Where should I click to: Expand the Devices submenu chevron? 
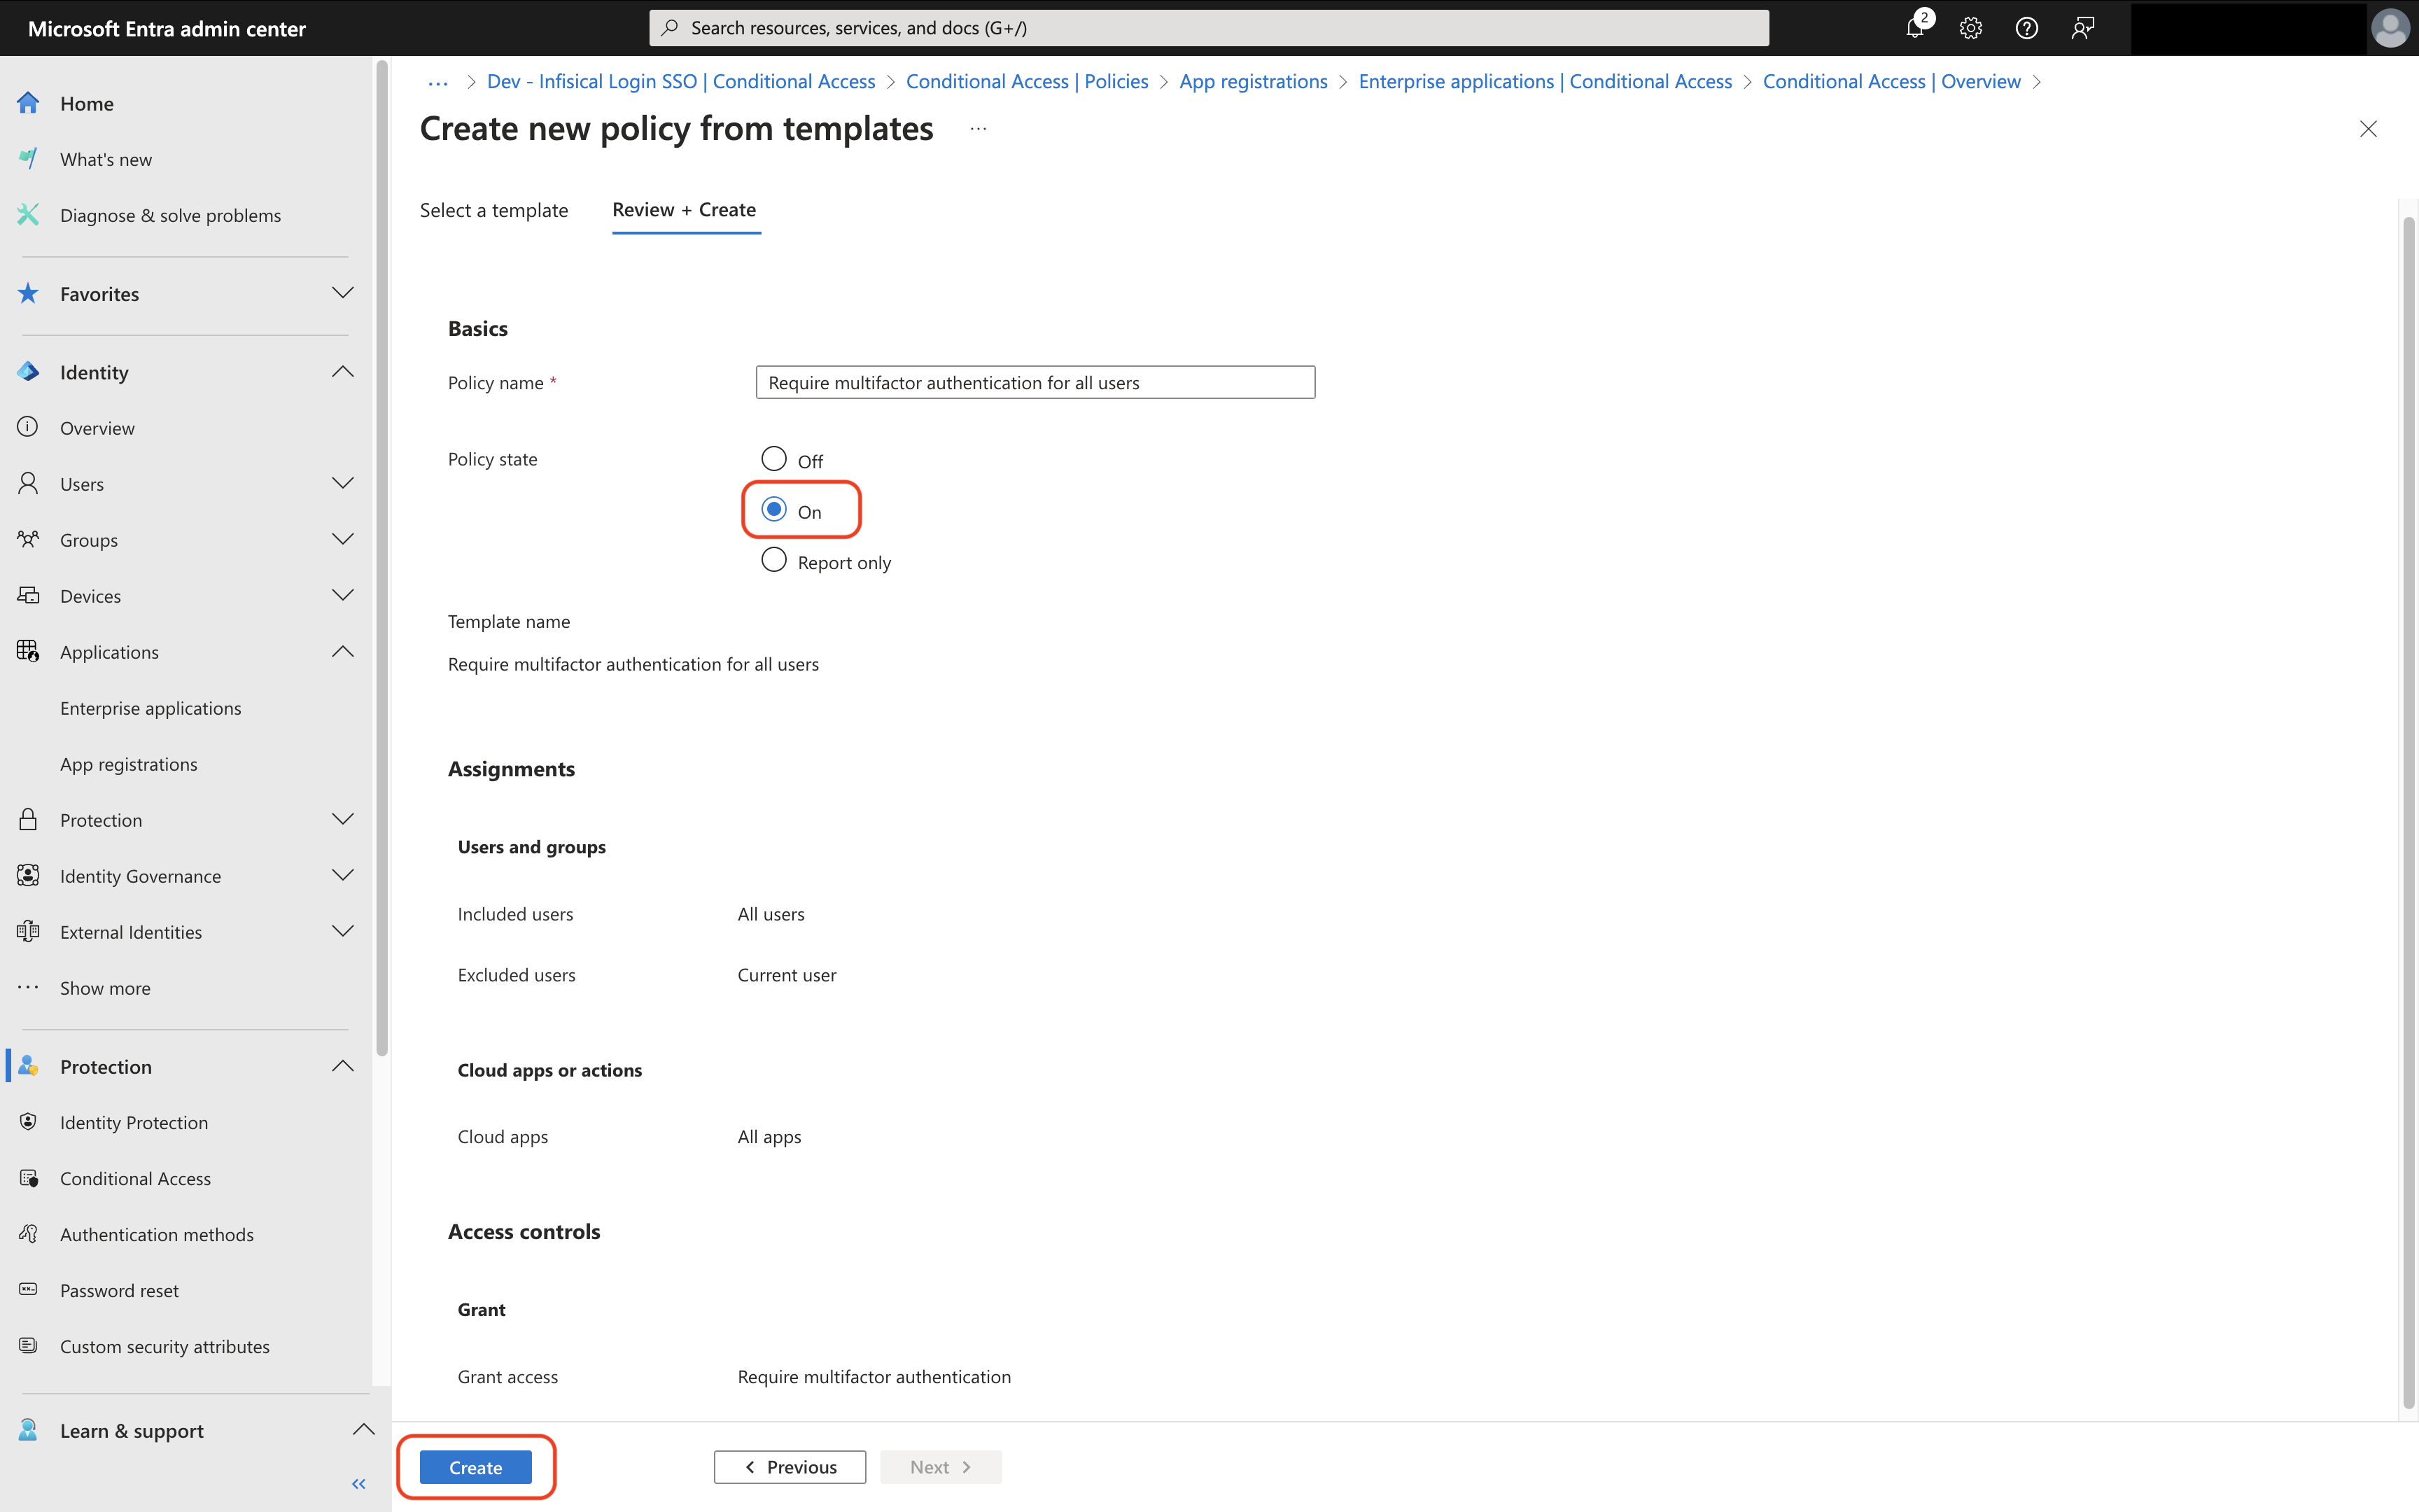pos(343,595)
